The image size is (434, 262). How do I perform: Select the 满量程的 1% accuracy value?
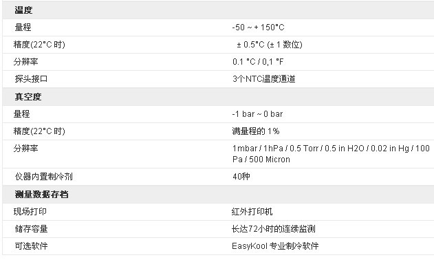point(256,131)
